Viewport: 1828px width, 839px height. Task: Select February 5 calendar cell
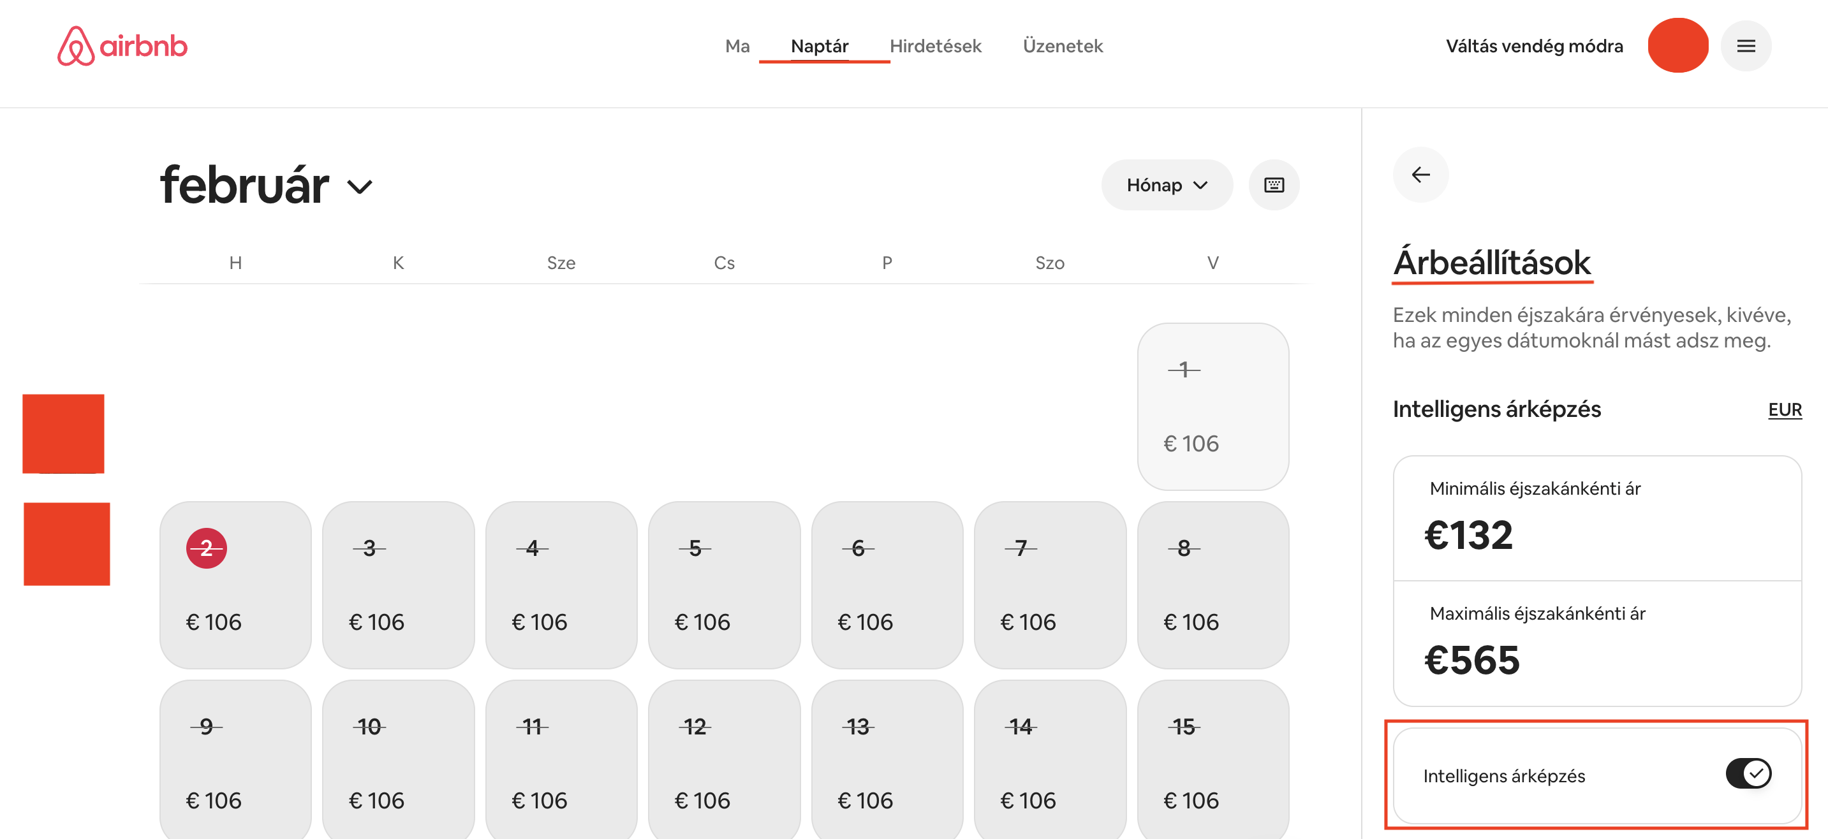coord(724,585)
